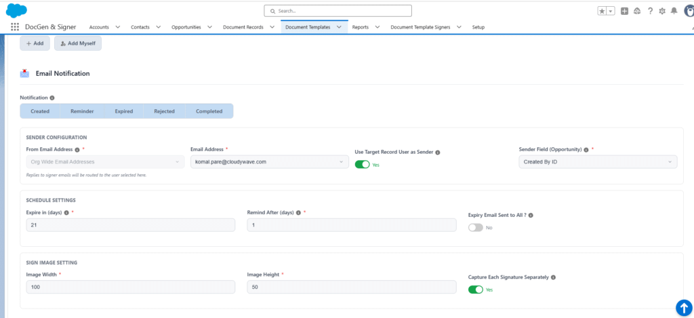Open the Document Records tab
Viewport: 694px width, 318px height.
click(x=243, y=27)
